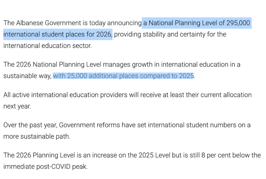Click "international education sector." ending first paragraph
266x179 pixels.
(x=48, y=46)
